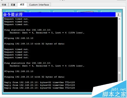Select the 桌面 tab
This screenshot has height=98, width=127.
22,5
